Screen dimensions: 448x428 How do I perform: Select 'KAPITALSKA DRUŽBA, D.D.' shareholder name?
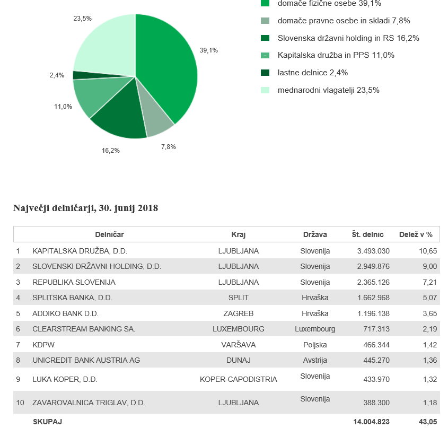(80, 251)
